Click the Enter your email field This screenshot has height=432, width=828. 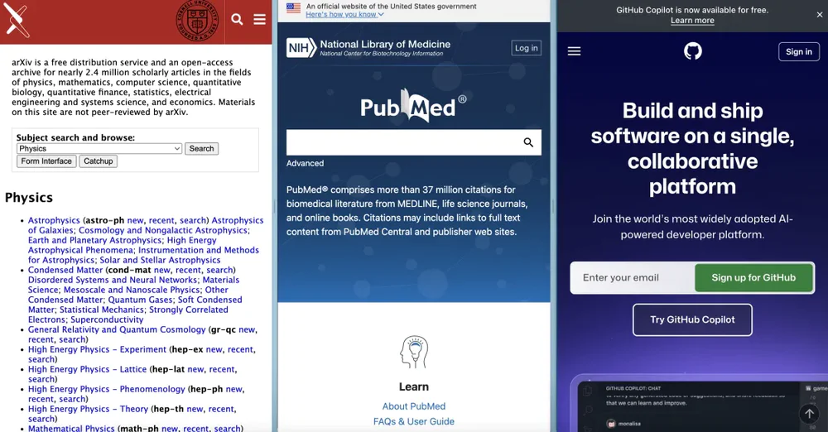[632, 278]
